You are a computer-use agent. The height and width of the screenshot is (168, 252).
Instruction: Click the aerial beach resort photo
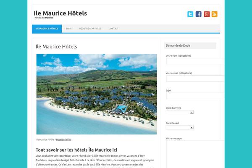coord(97,94)
